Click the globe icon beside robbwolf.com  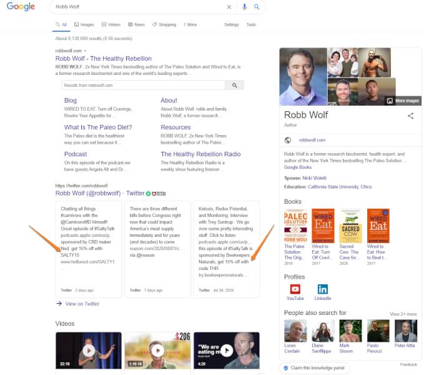288,140
